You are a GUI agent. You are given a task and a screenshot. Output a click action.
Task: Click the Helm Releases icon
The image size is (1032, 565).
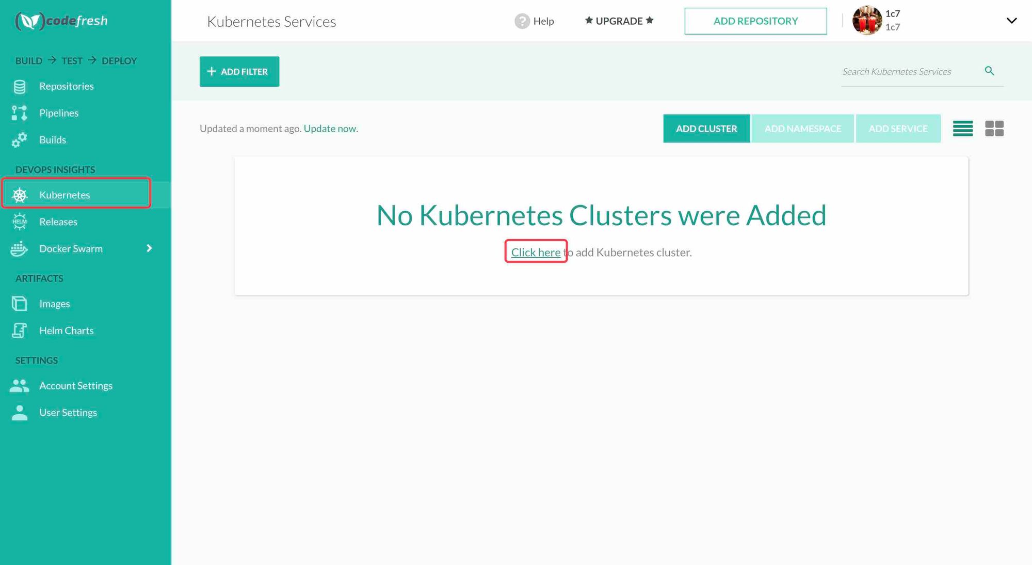click(x=20, y=222)
